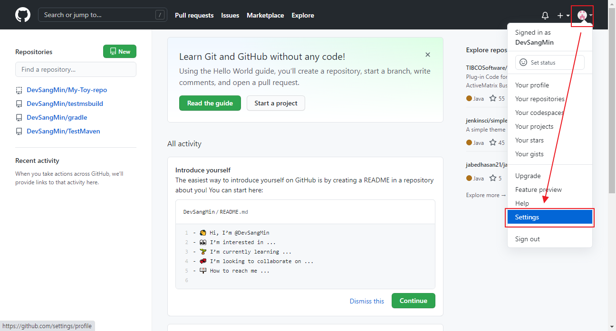Click the star icon next to 5

(493, 178)
